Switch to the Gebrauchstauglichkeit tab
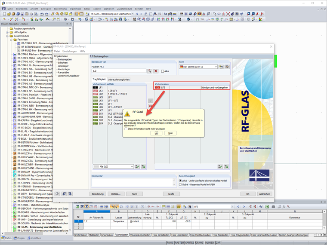 coord(119,80)
